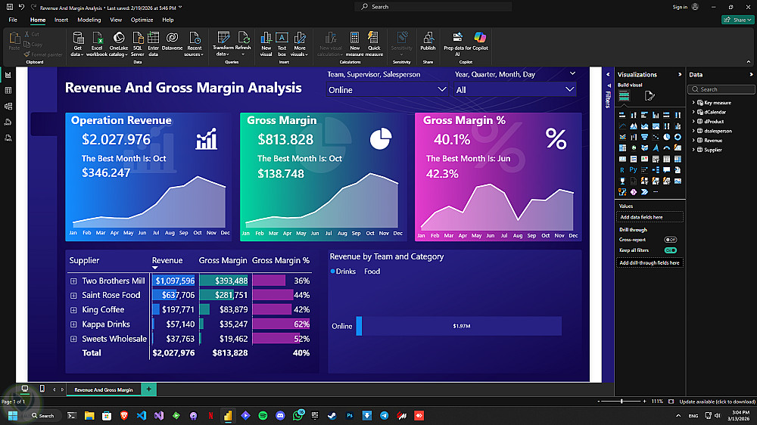Viewport: 757px width, 425px height.
Task: Click the Enter data icon
Action: point(153,44)
